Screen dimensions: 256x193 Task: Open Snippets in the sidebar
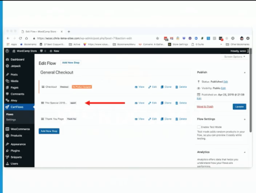pyautogui.click(x=14, y=157)
